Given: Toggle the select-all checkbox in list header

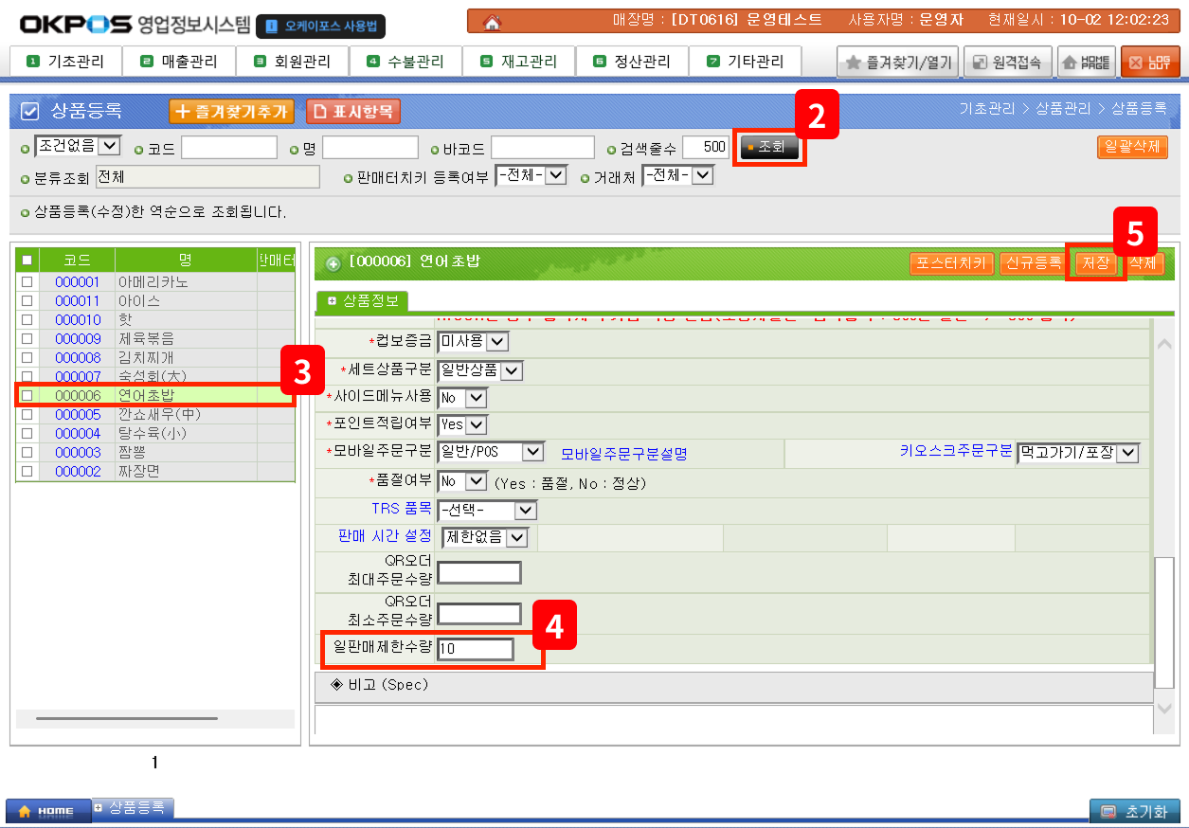Looking at the screenshot, I should click(x=27, y=261).
